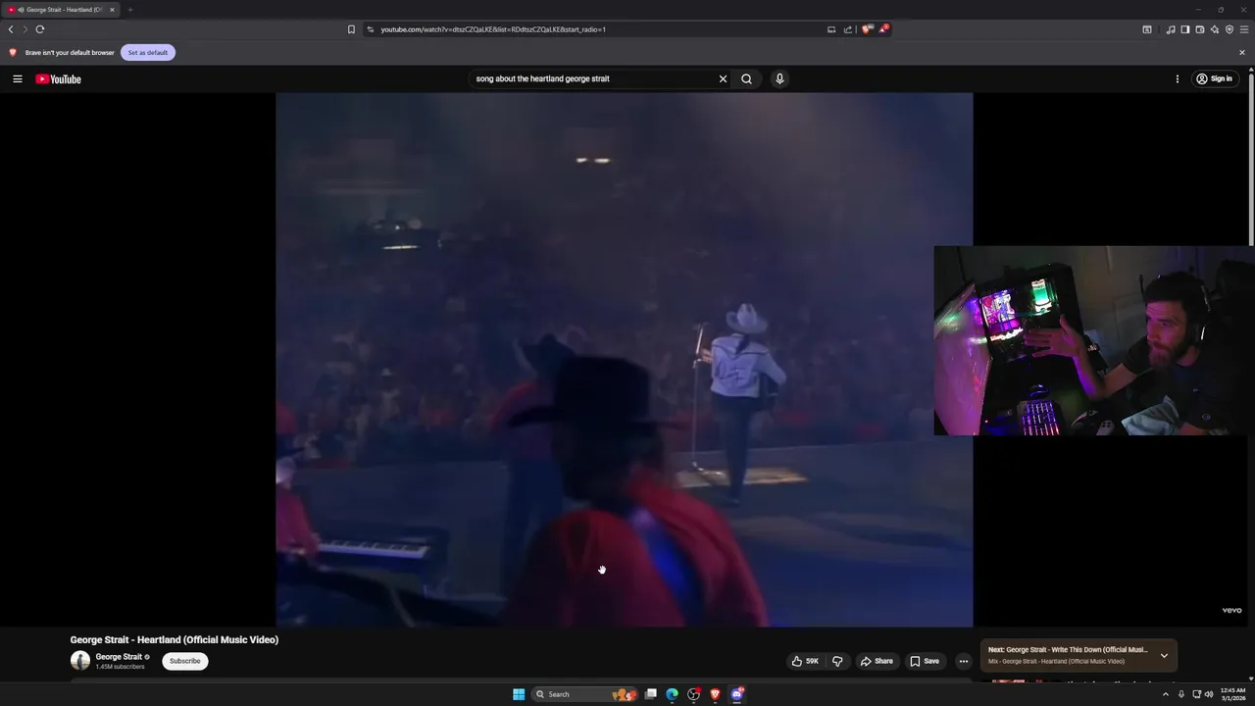
Task: Switch to Brave on taskbar
Action: click(x=715, y=694)
